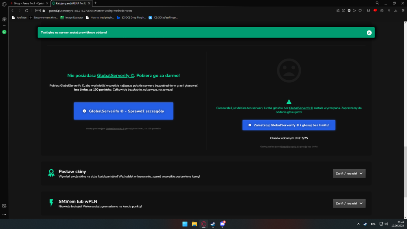Dismiss the green success notification

click(x=369, y=33)
